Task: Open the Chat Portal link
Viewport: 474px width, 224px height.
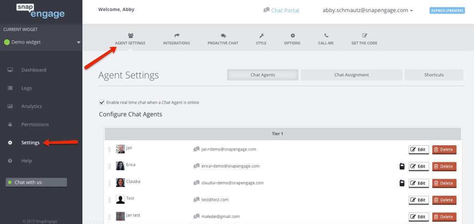Action: pos(281,10)
